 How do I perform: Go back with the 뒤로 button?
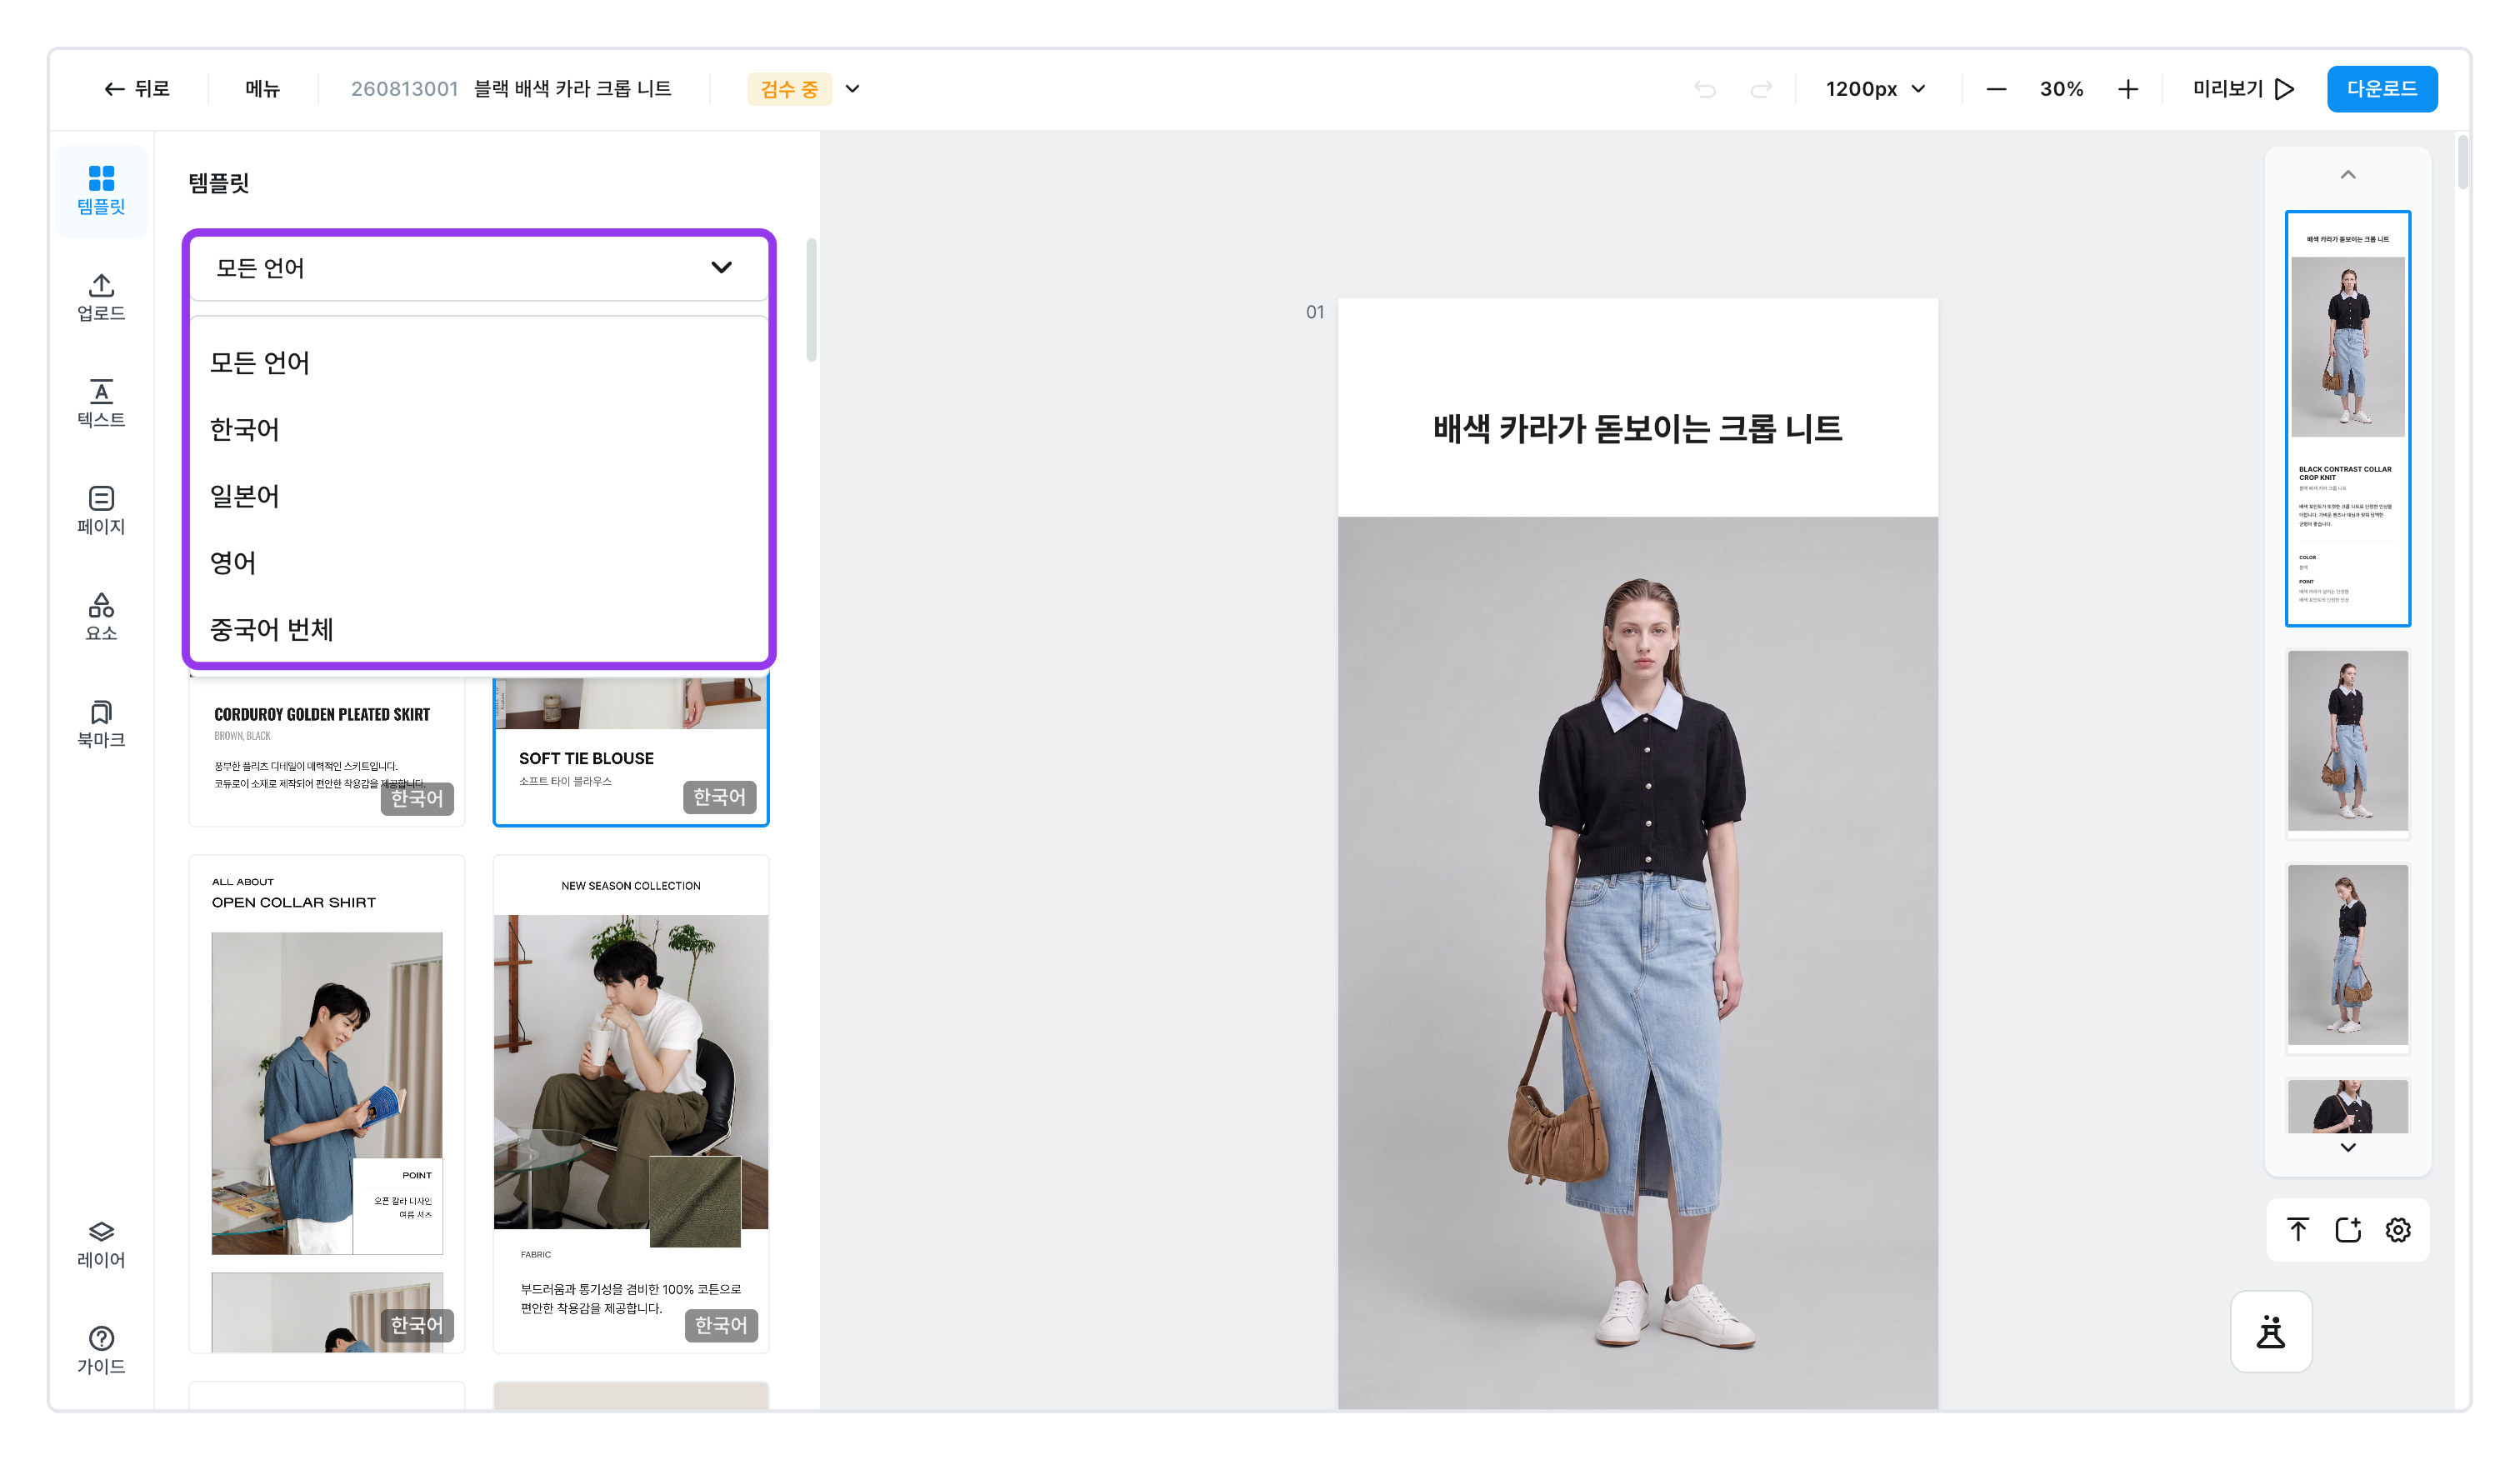click(137, 89)
